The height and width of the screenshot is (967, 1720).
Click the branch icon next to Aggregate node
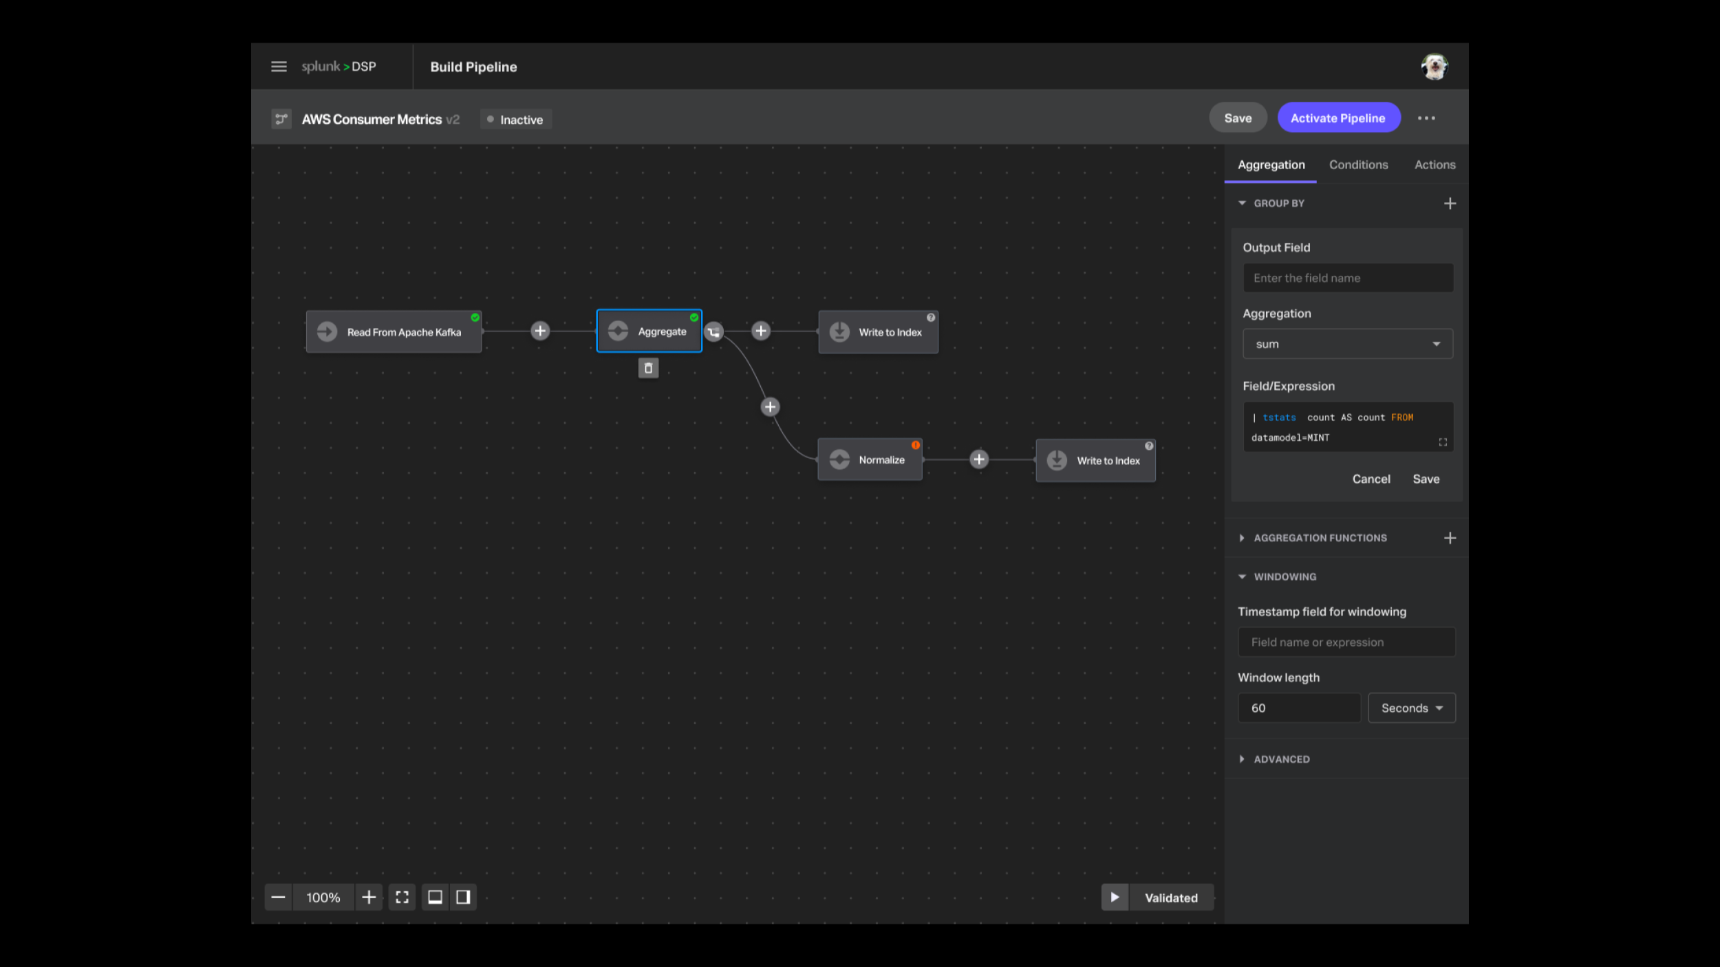coord(714,332)
